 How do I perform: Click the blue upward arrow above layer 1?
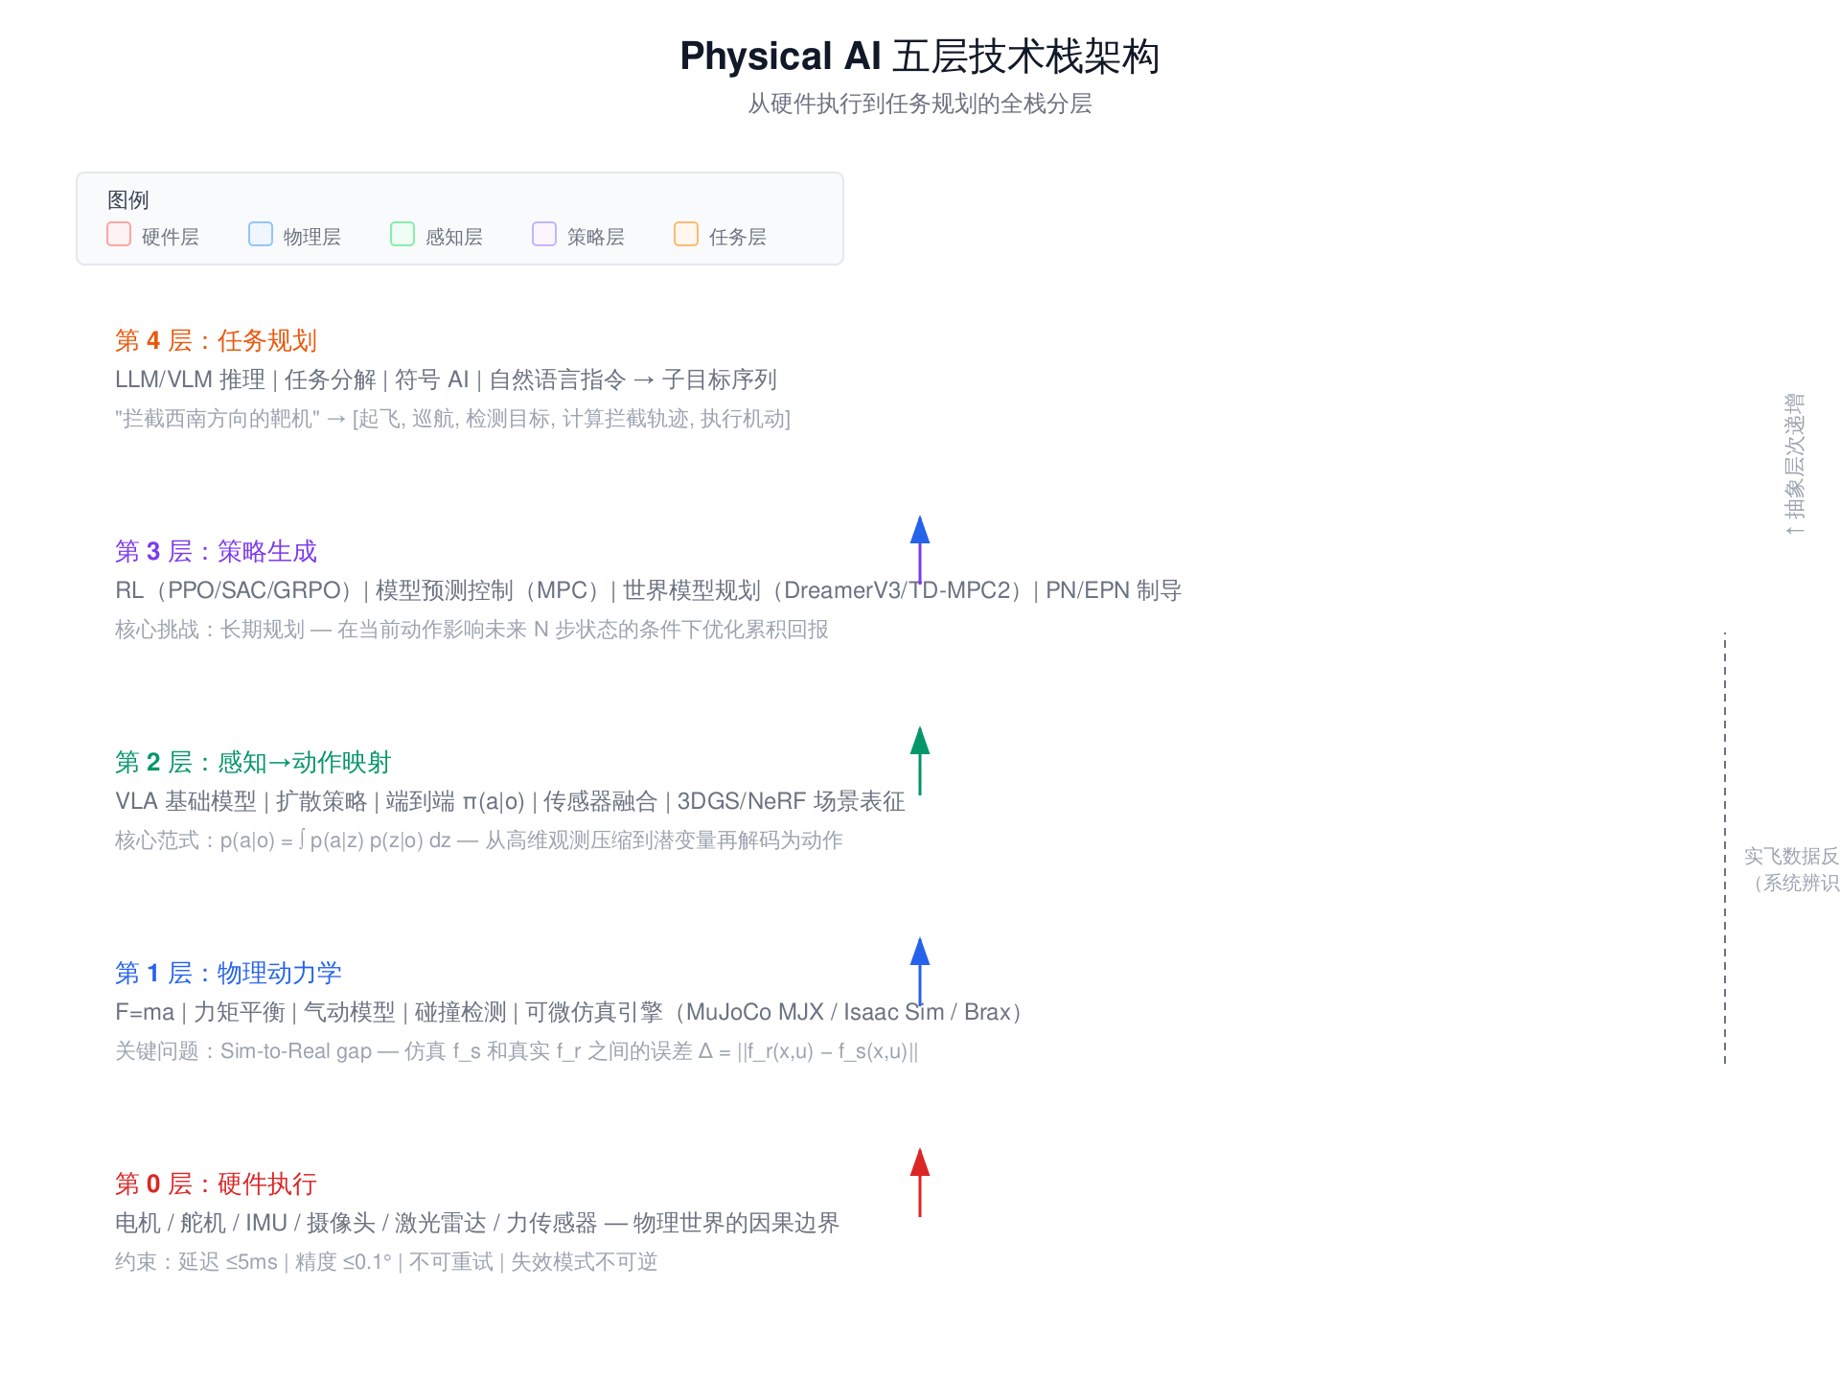920,972
